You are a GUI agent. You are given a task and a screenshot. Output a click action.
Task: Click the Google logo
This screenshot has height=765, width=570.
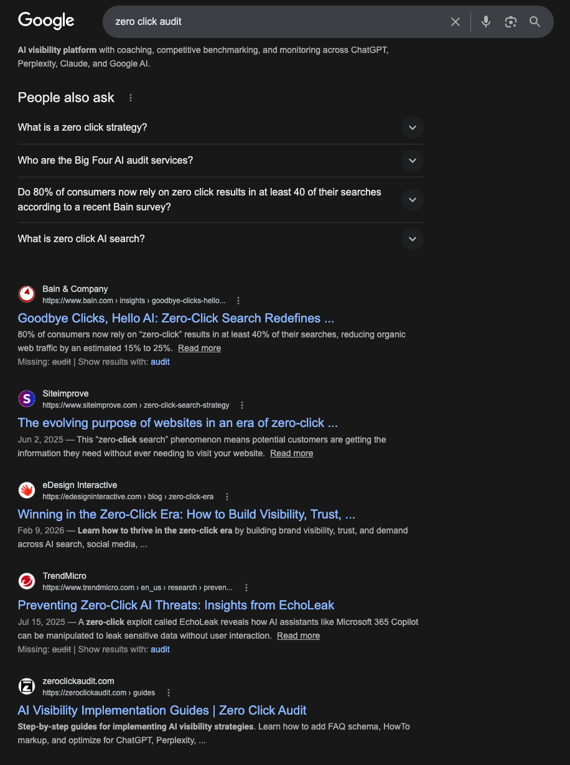46,21
